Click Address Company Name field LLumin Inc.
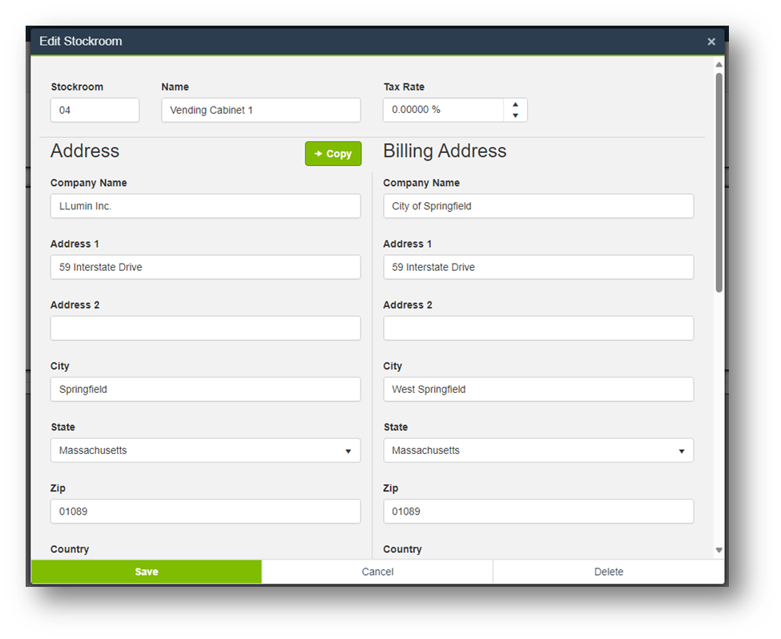This screenshot has height=639, width=781. (x=205, y=206)
